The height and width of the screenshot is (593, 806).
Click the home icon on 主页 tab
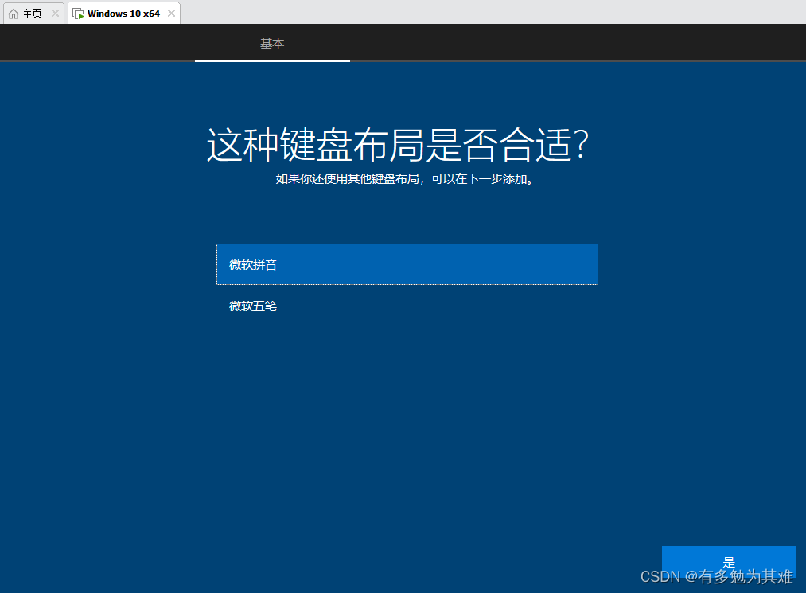pos(14,14)
